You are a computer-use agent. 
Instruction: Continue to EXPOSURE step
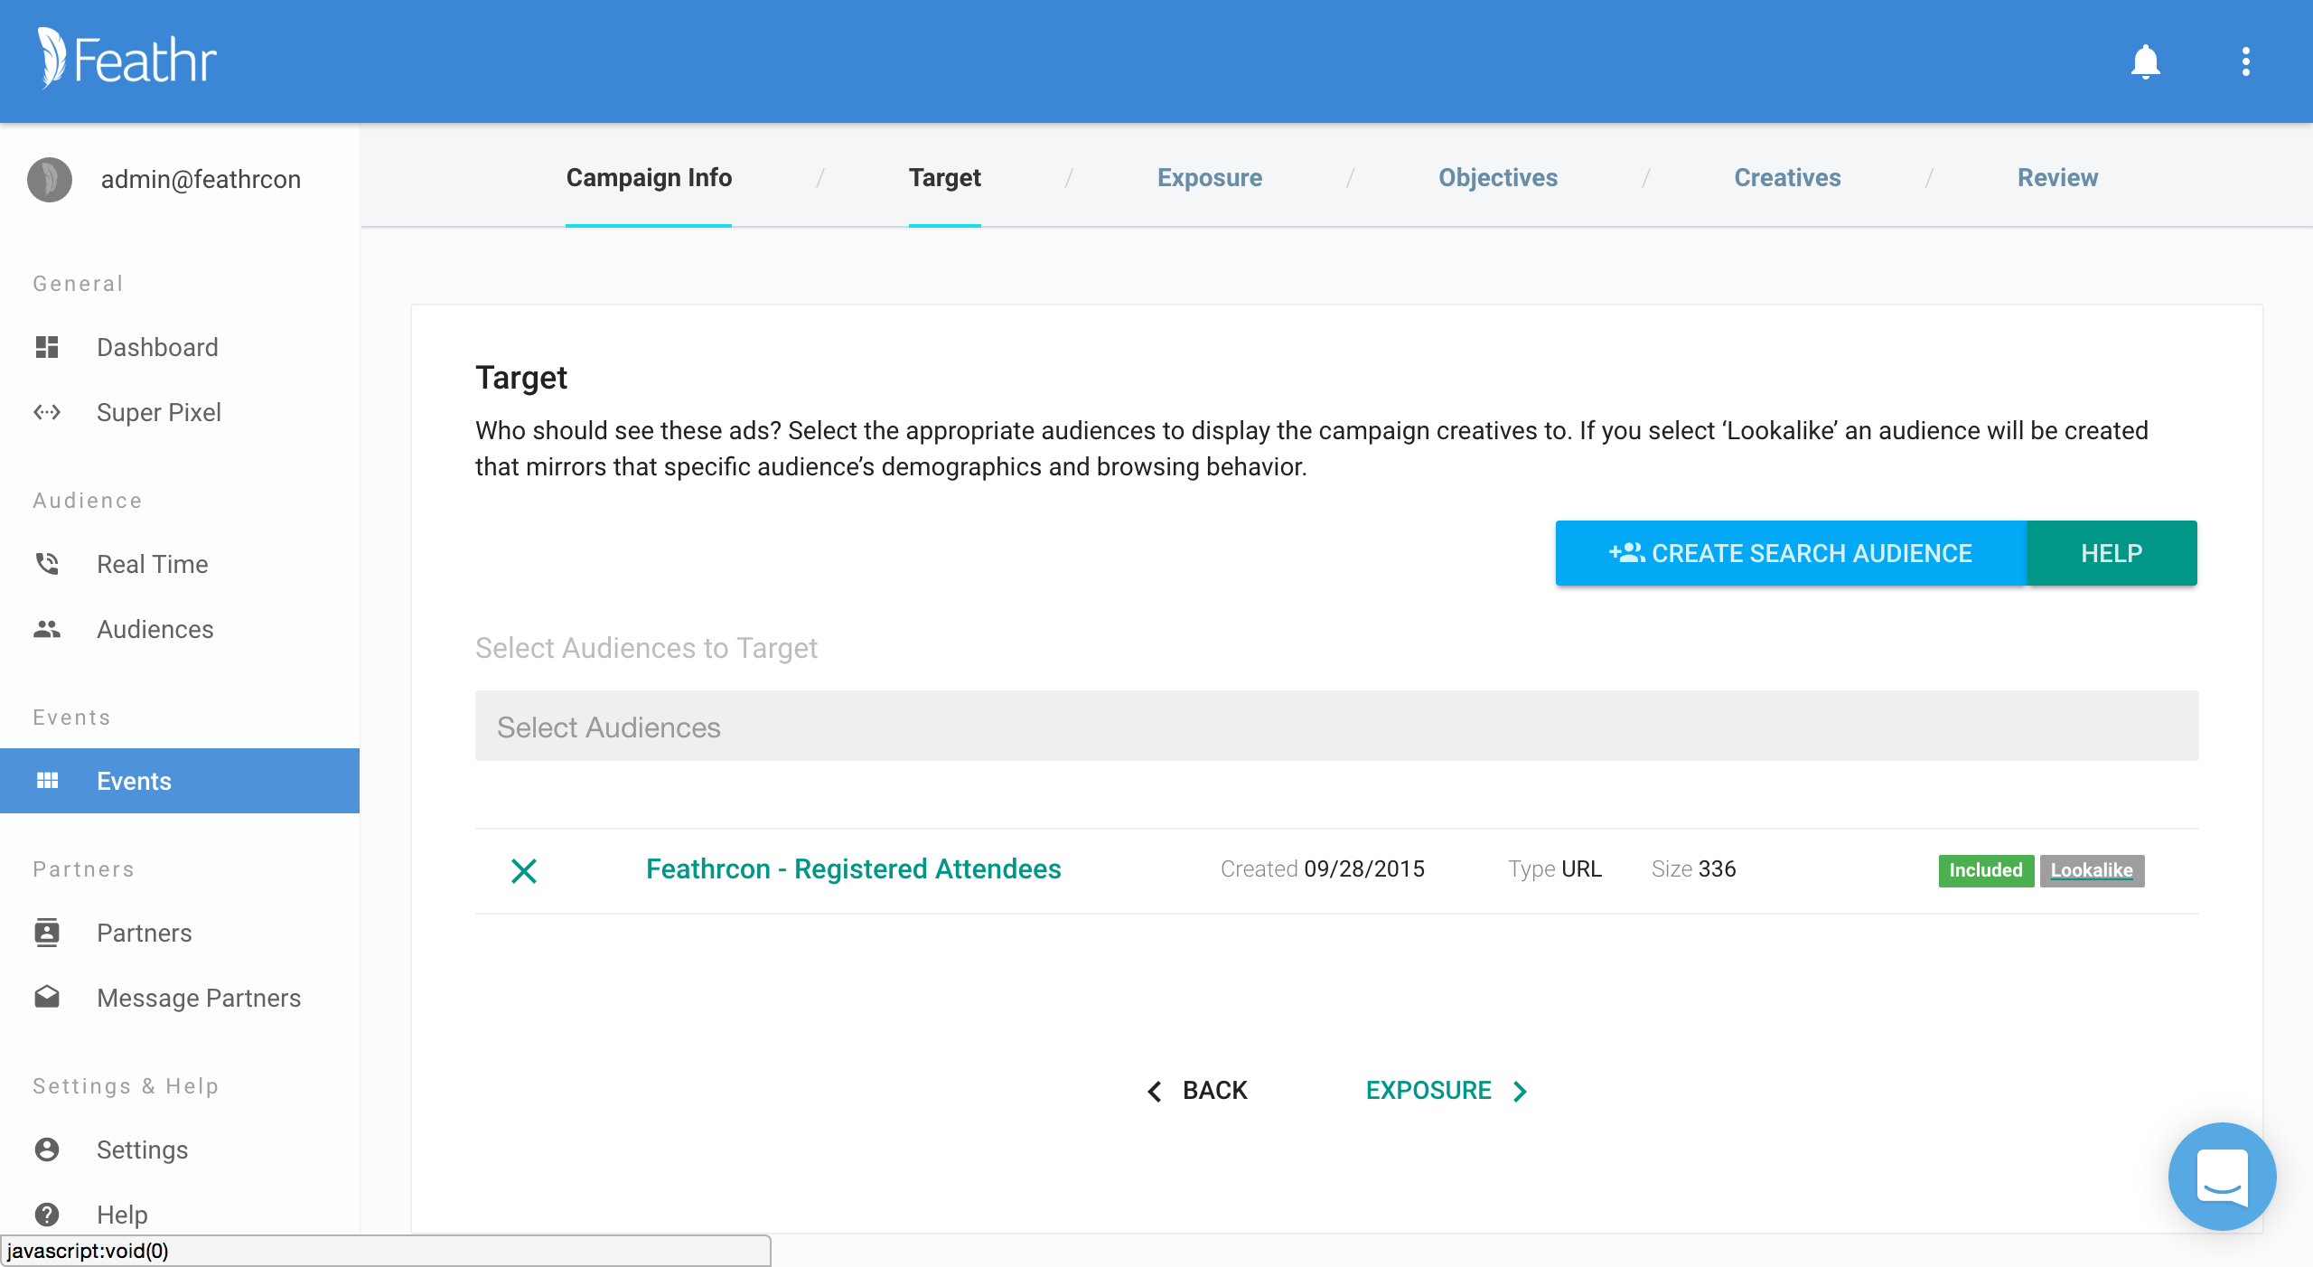[1428, 1090]
